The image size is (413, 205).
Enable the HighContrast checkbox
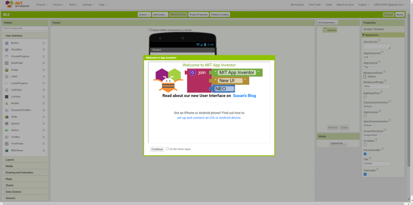pos(365,116)
